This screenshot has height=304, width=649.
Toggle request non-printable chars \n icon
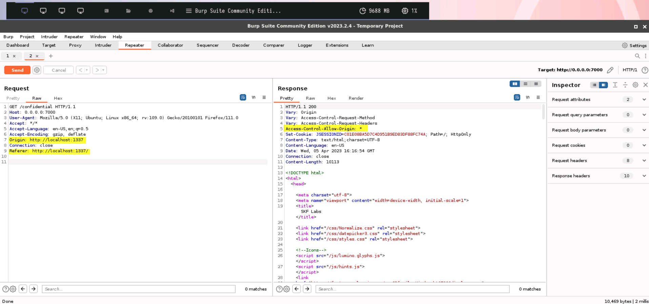point(253,97)
